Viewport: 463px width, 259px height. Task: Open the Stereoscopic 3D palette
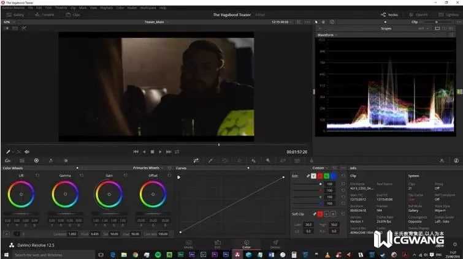click(297, 160)
